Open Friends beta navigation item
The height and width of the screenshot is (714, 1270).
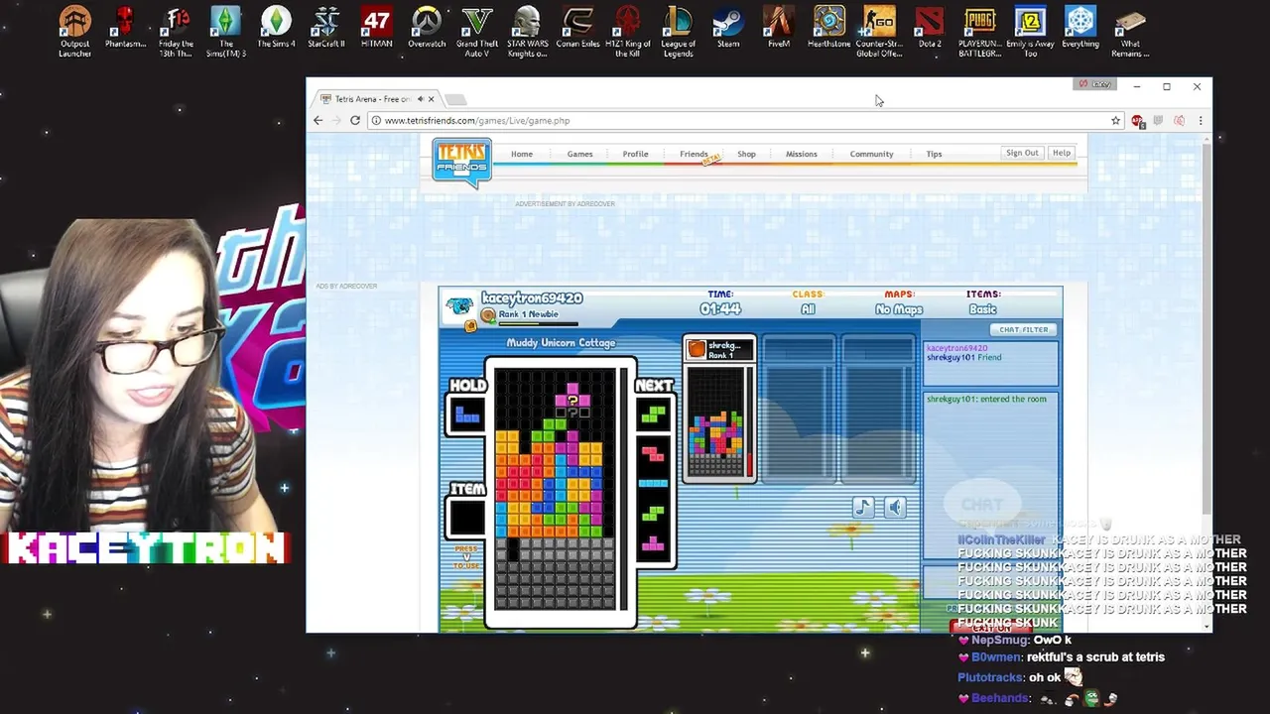coord(695,154)
